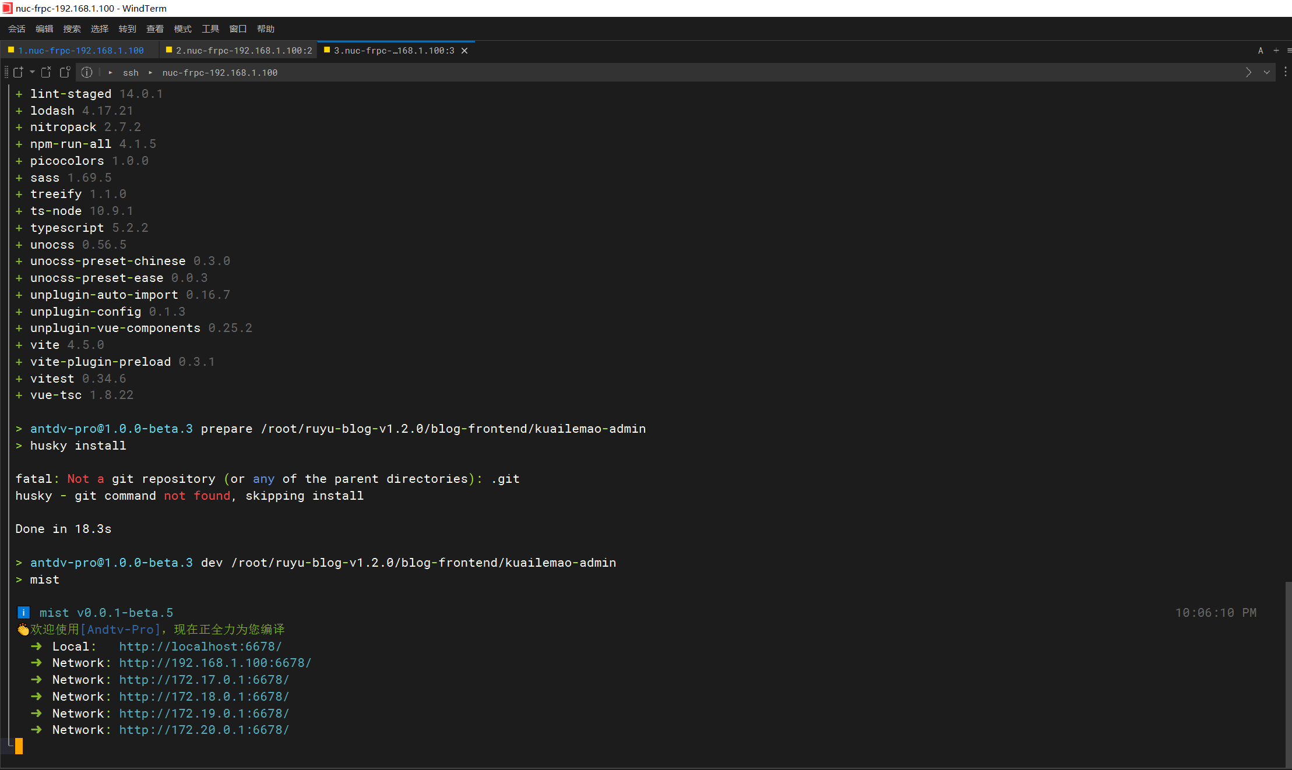Open the address bar history dropdown

(1266, 72)
